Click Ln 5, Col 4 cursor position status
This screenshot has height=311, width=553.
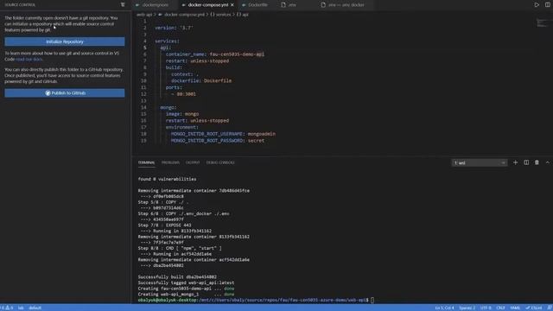(444, 308)
